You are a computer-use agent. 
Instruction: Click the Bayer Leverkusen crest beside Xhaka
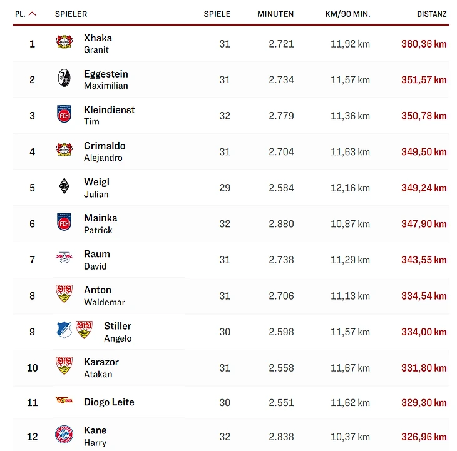coord(64,43)
